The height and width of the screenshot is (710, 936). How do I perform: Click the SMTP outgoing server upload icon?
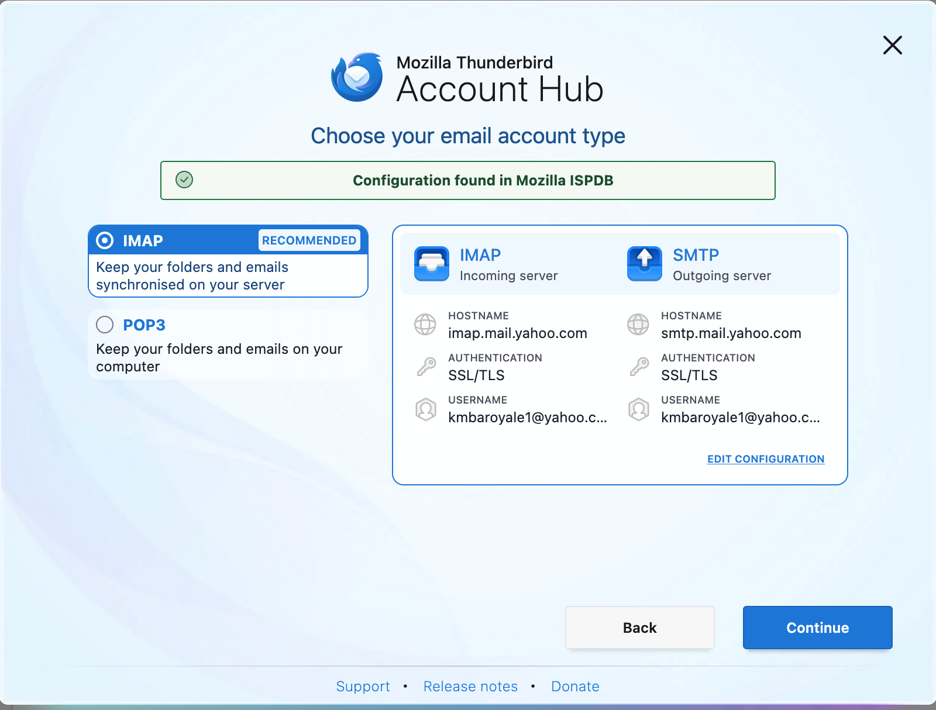(x=645, y=264)
